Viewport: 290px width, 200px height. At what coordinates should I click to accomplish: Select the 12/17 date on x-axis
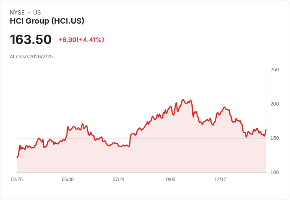point(220,179)
